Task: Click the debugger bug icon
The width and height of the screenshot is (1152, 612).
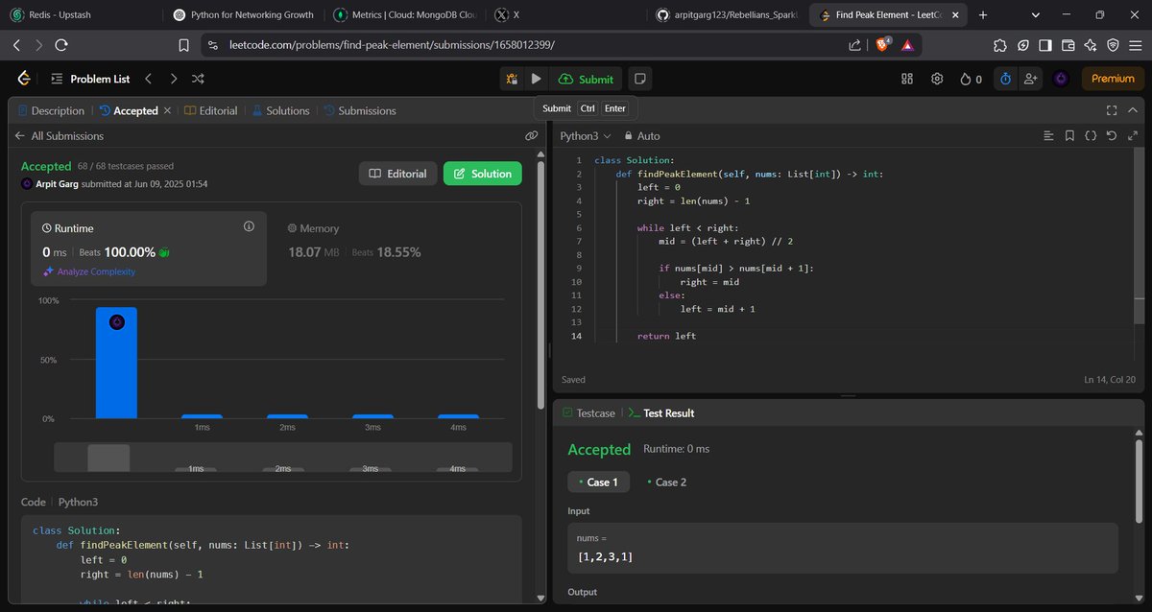Action: point(513,79)
